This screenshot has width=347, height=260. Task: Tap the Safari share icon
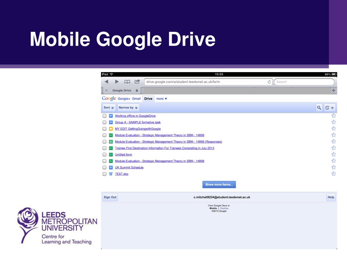click(x=137, y=82)
